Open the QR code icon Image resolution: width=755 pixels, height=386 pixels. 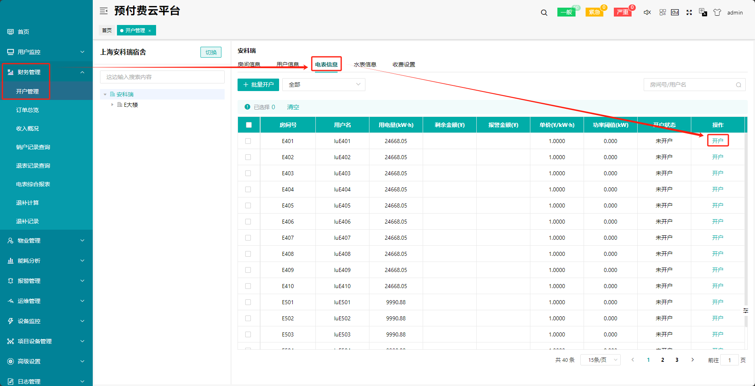[x=663, y=12]
